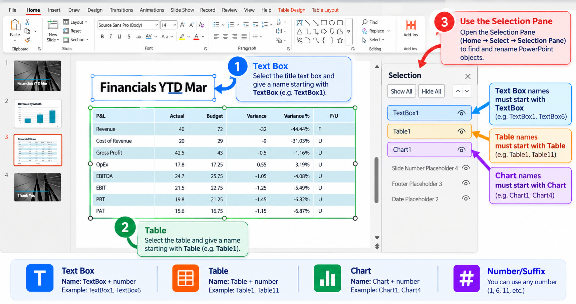Open the Table Design tab
Viewport: 576px width, 304px height.
click(x=292, y=10)
